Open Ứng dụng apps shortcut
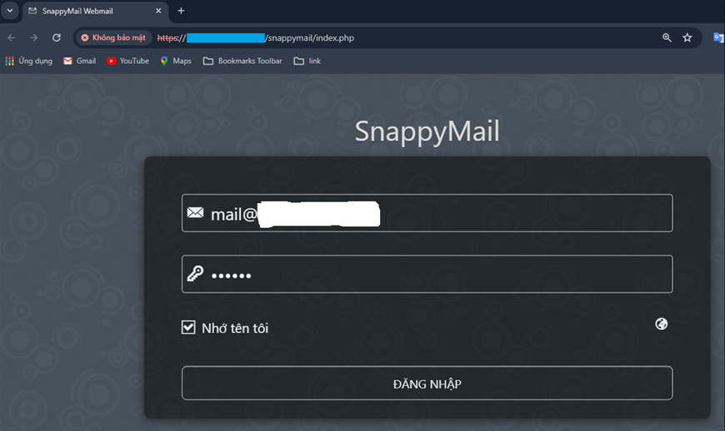 28,61
